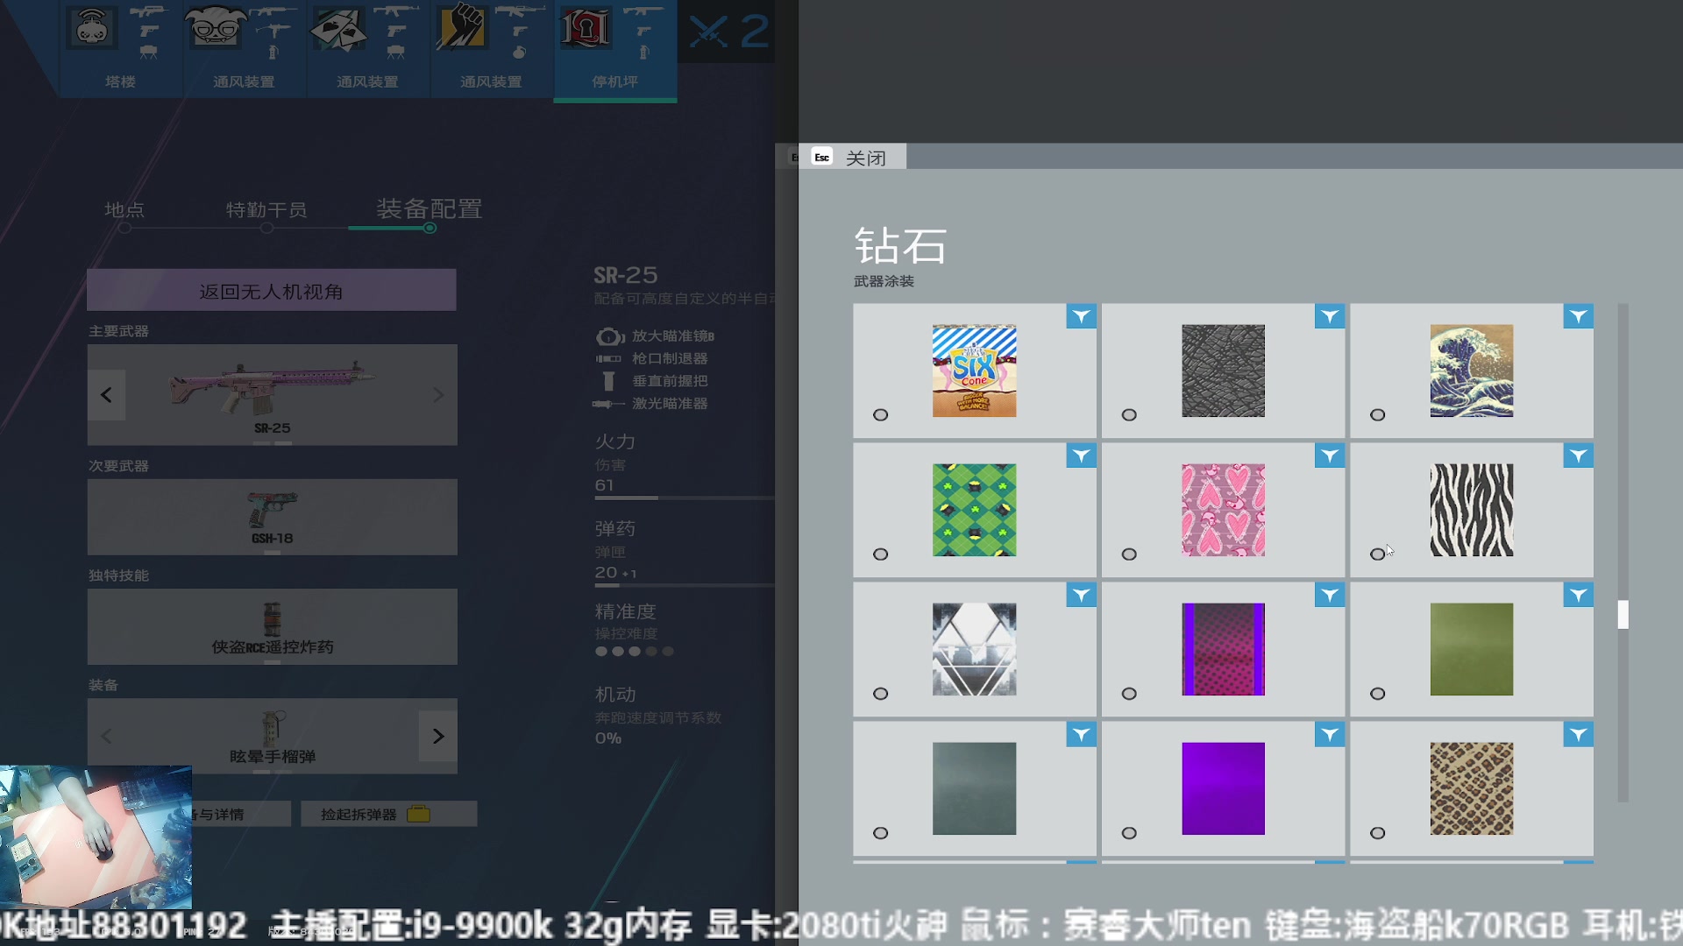Show previous primary weapon with left arrow
The width and height of the screenshot is (1683, 946).
click(x=106, y=395)
